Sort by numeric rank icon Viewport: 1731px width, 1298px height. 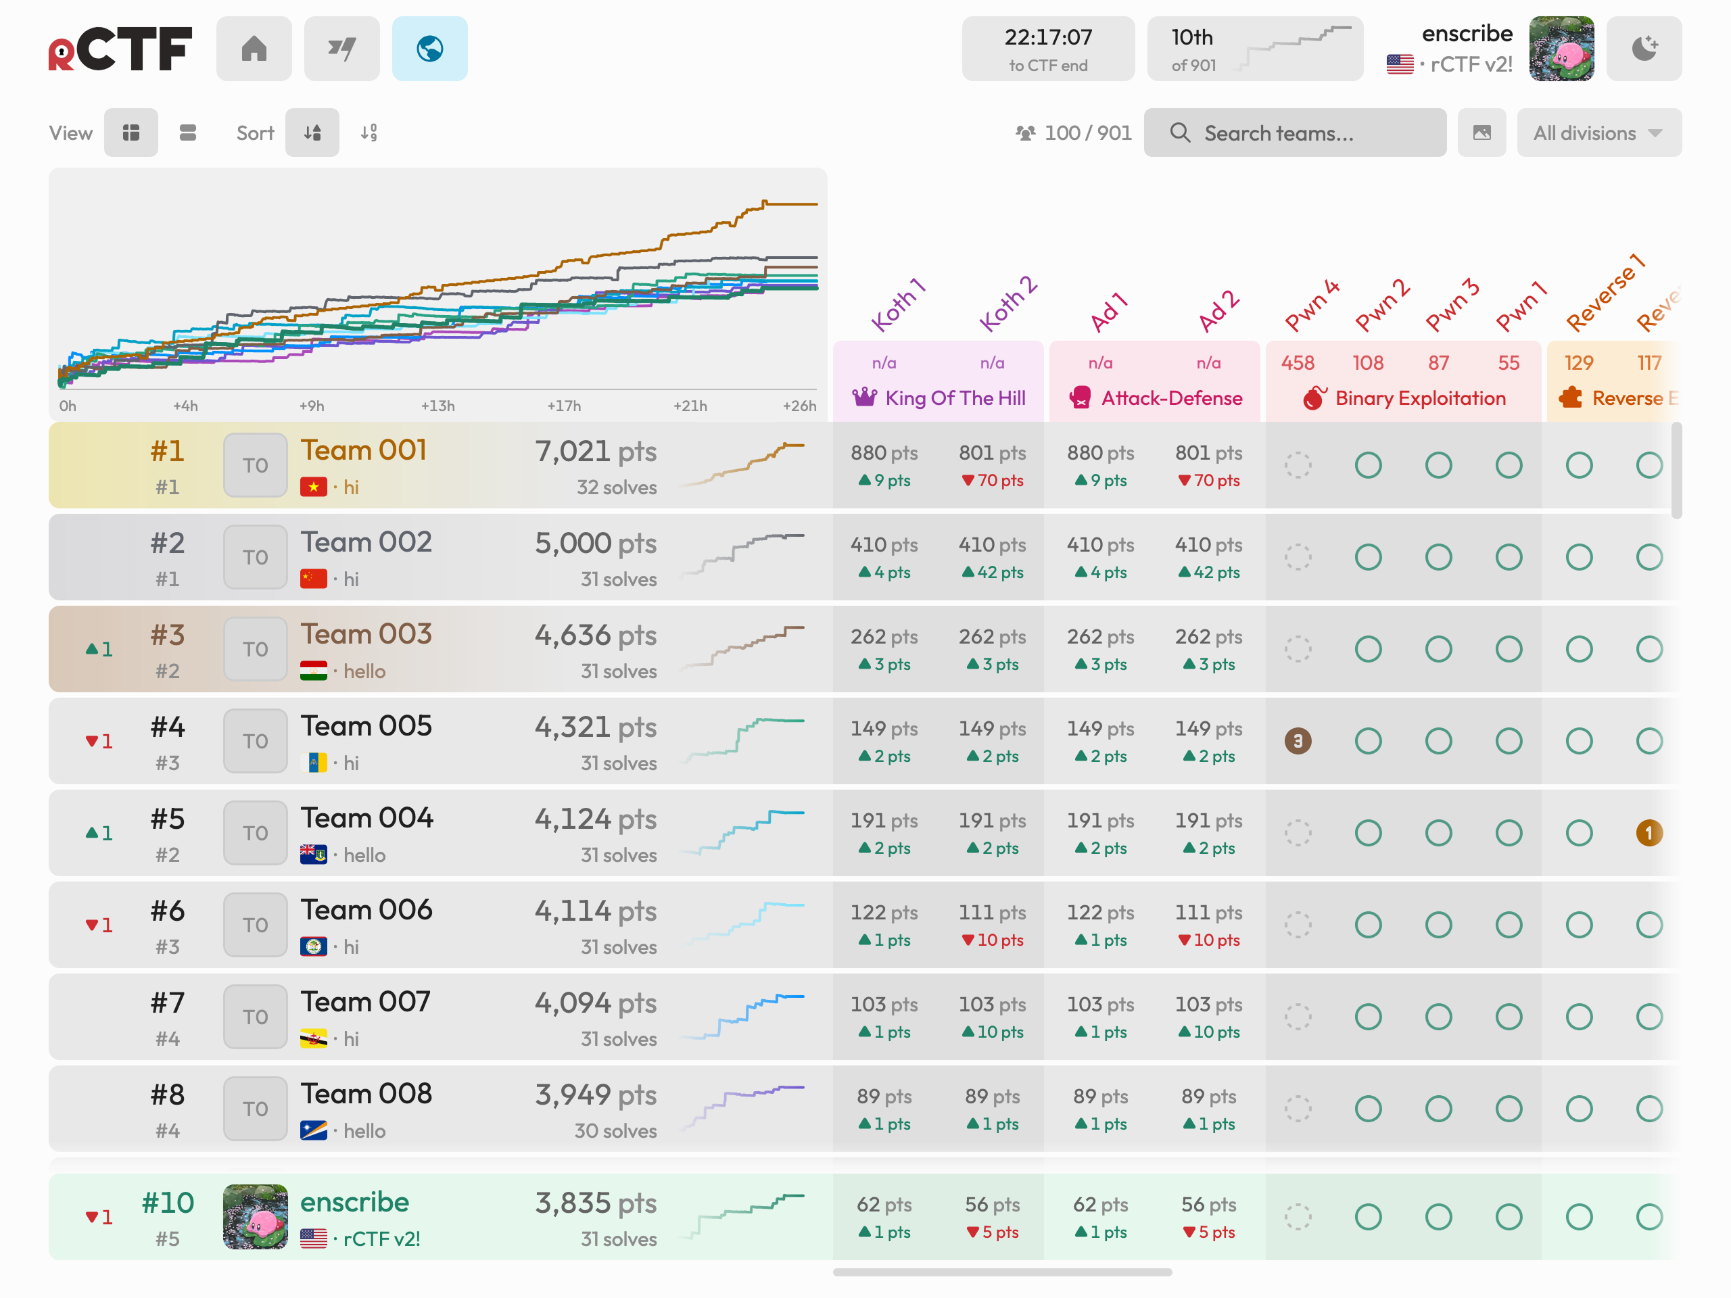click(x=369, y=133)
